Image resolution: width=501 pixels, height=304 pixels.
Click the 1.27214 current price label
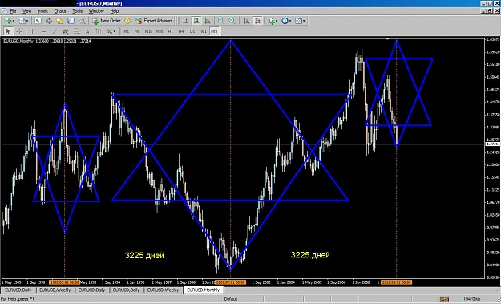493,144
